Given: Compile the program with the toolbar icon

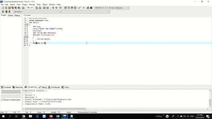Looking at the screenshot, I should coord(66,8).
